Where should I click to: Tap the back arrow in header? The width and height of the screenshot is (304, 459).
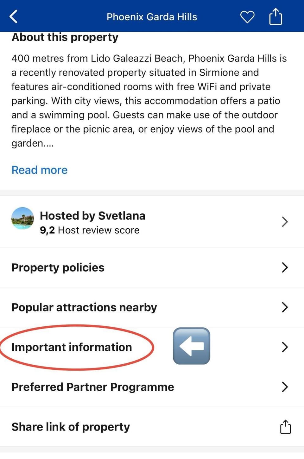pos(14,16)
